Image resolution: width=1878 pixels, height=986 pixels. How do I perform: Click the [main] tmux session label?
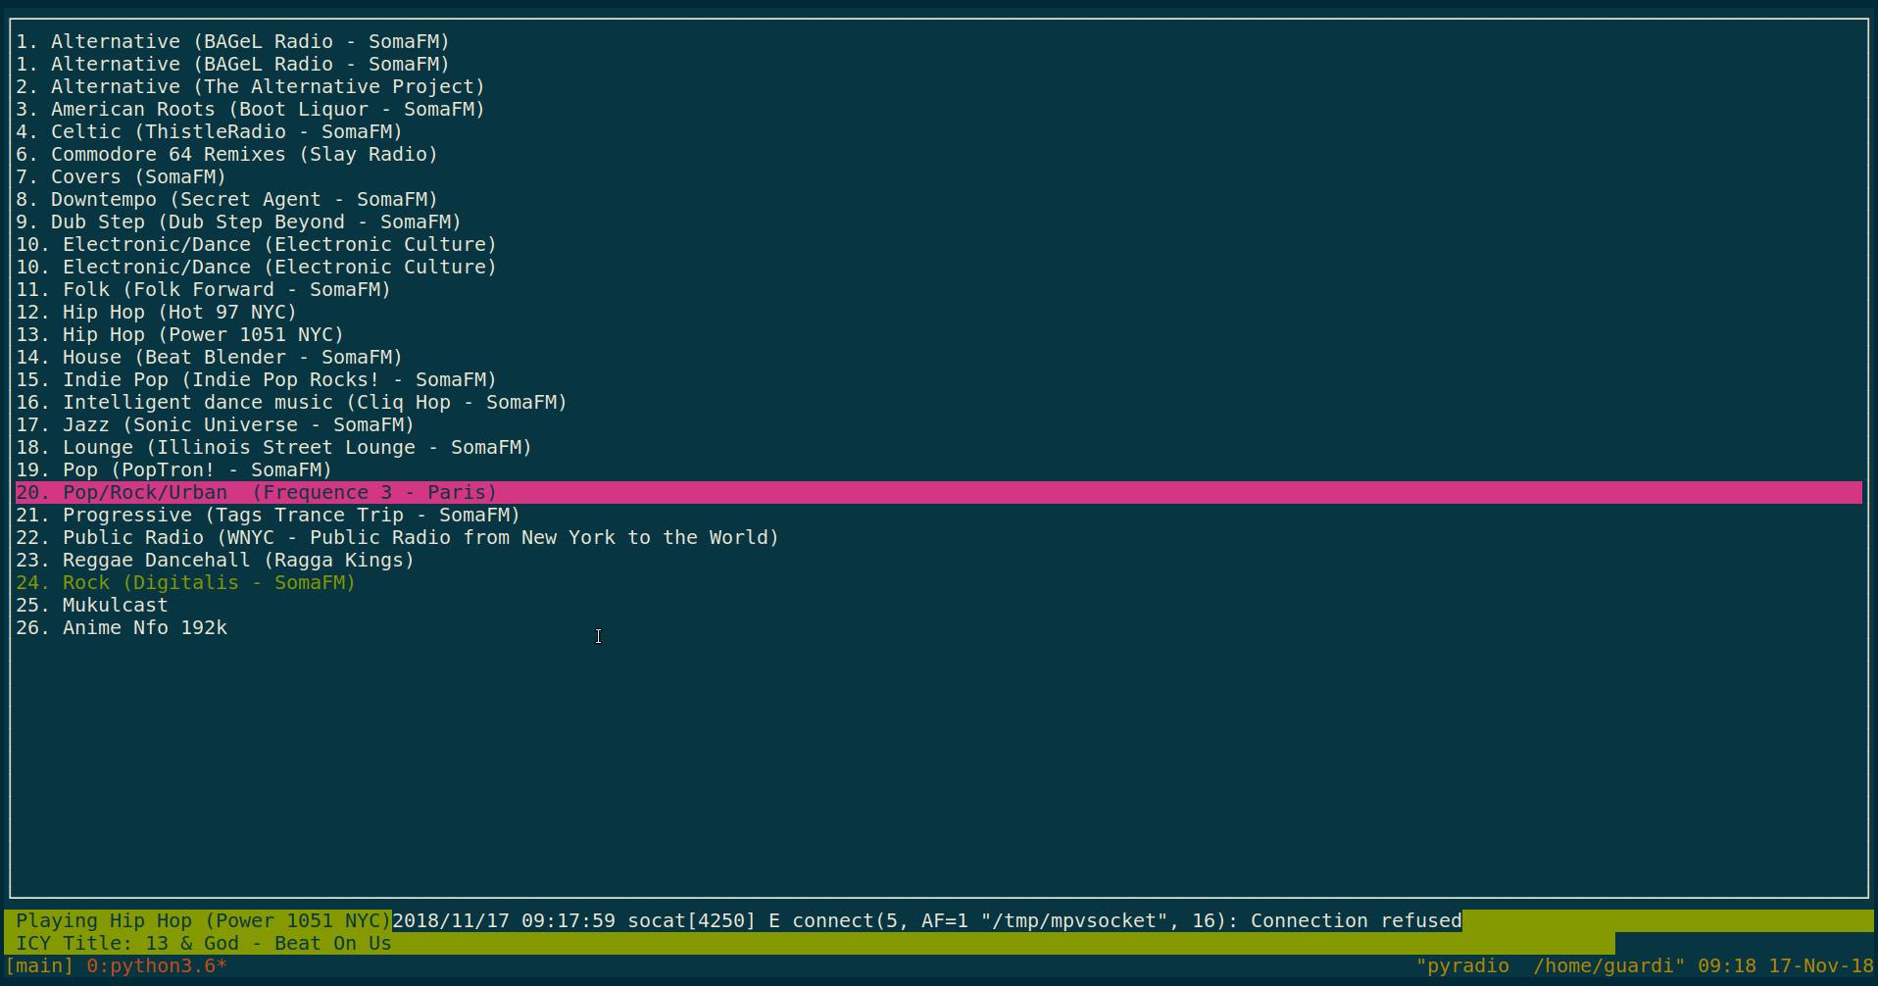39,965
